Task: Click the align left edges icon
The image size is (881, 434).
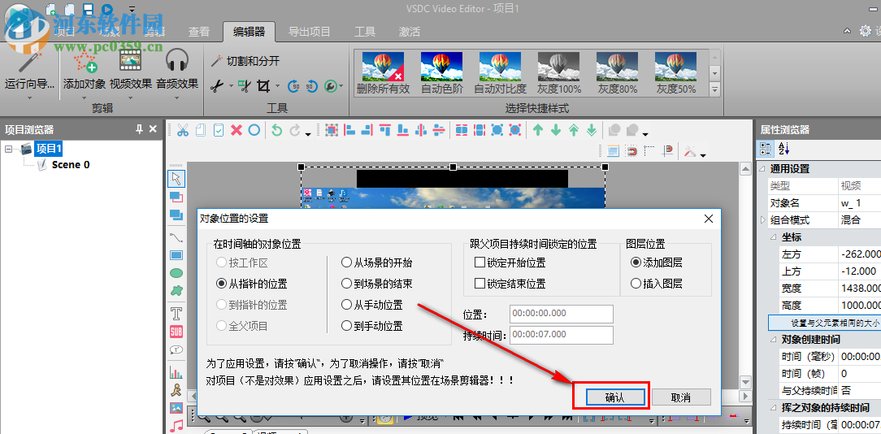Action: click(349, 130)
